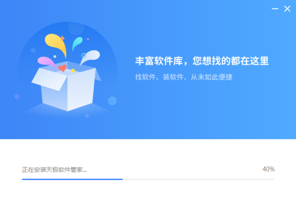This screenshot has width=296, height=207.
Task: Click the headline 丰富软件库，您想找的都在这里
Action: tap(202, 61)
